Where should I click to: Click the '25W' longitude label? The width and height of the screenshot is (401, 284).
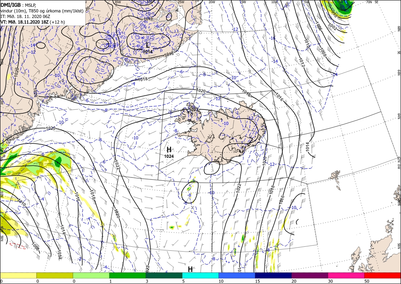click(181, 2)
